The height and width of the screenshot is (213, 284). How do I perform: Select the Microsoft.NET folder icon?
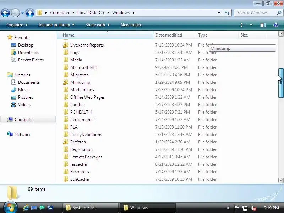[x=66, y=67]
